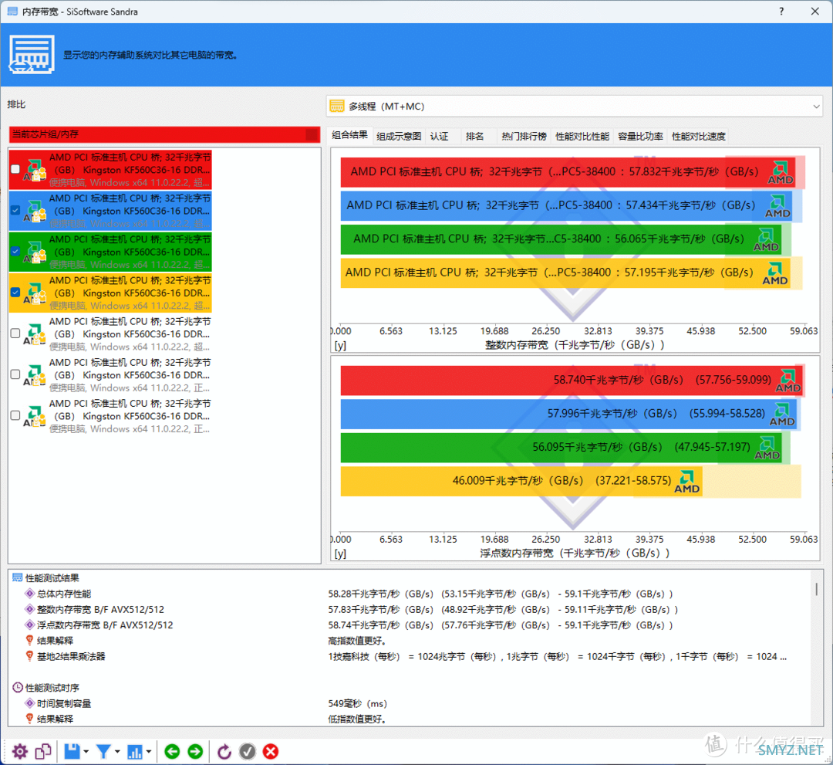Click the AMD icon in yellow-highlighted list row
This screenshot has width=833, height=765.
point(35,293)
